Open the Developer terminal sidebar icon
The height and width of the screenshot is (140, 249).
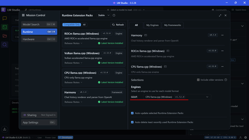(5, 27)
